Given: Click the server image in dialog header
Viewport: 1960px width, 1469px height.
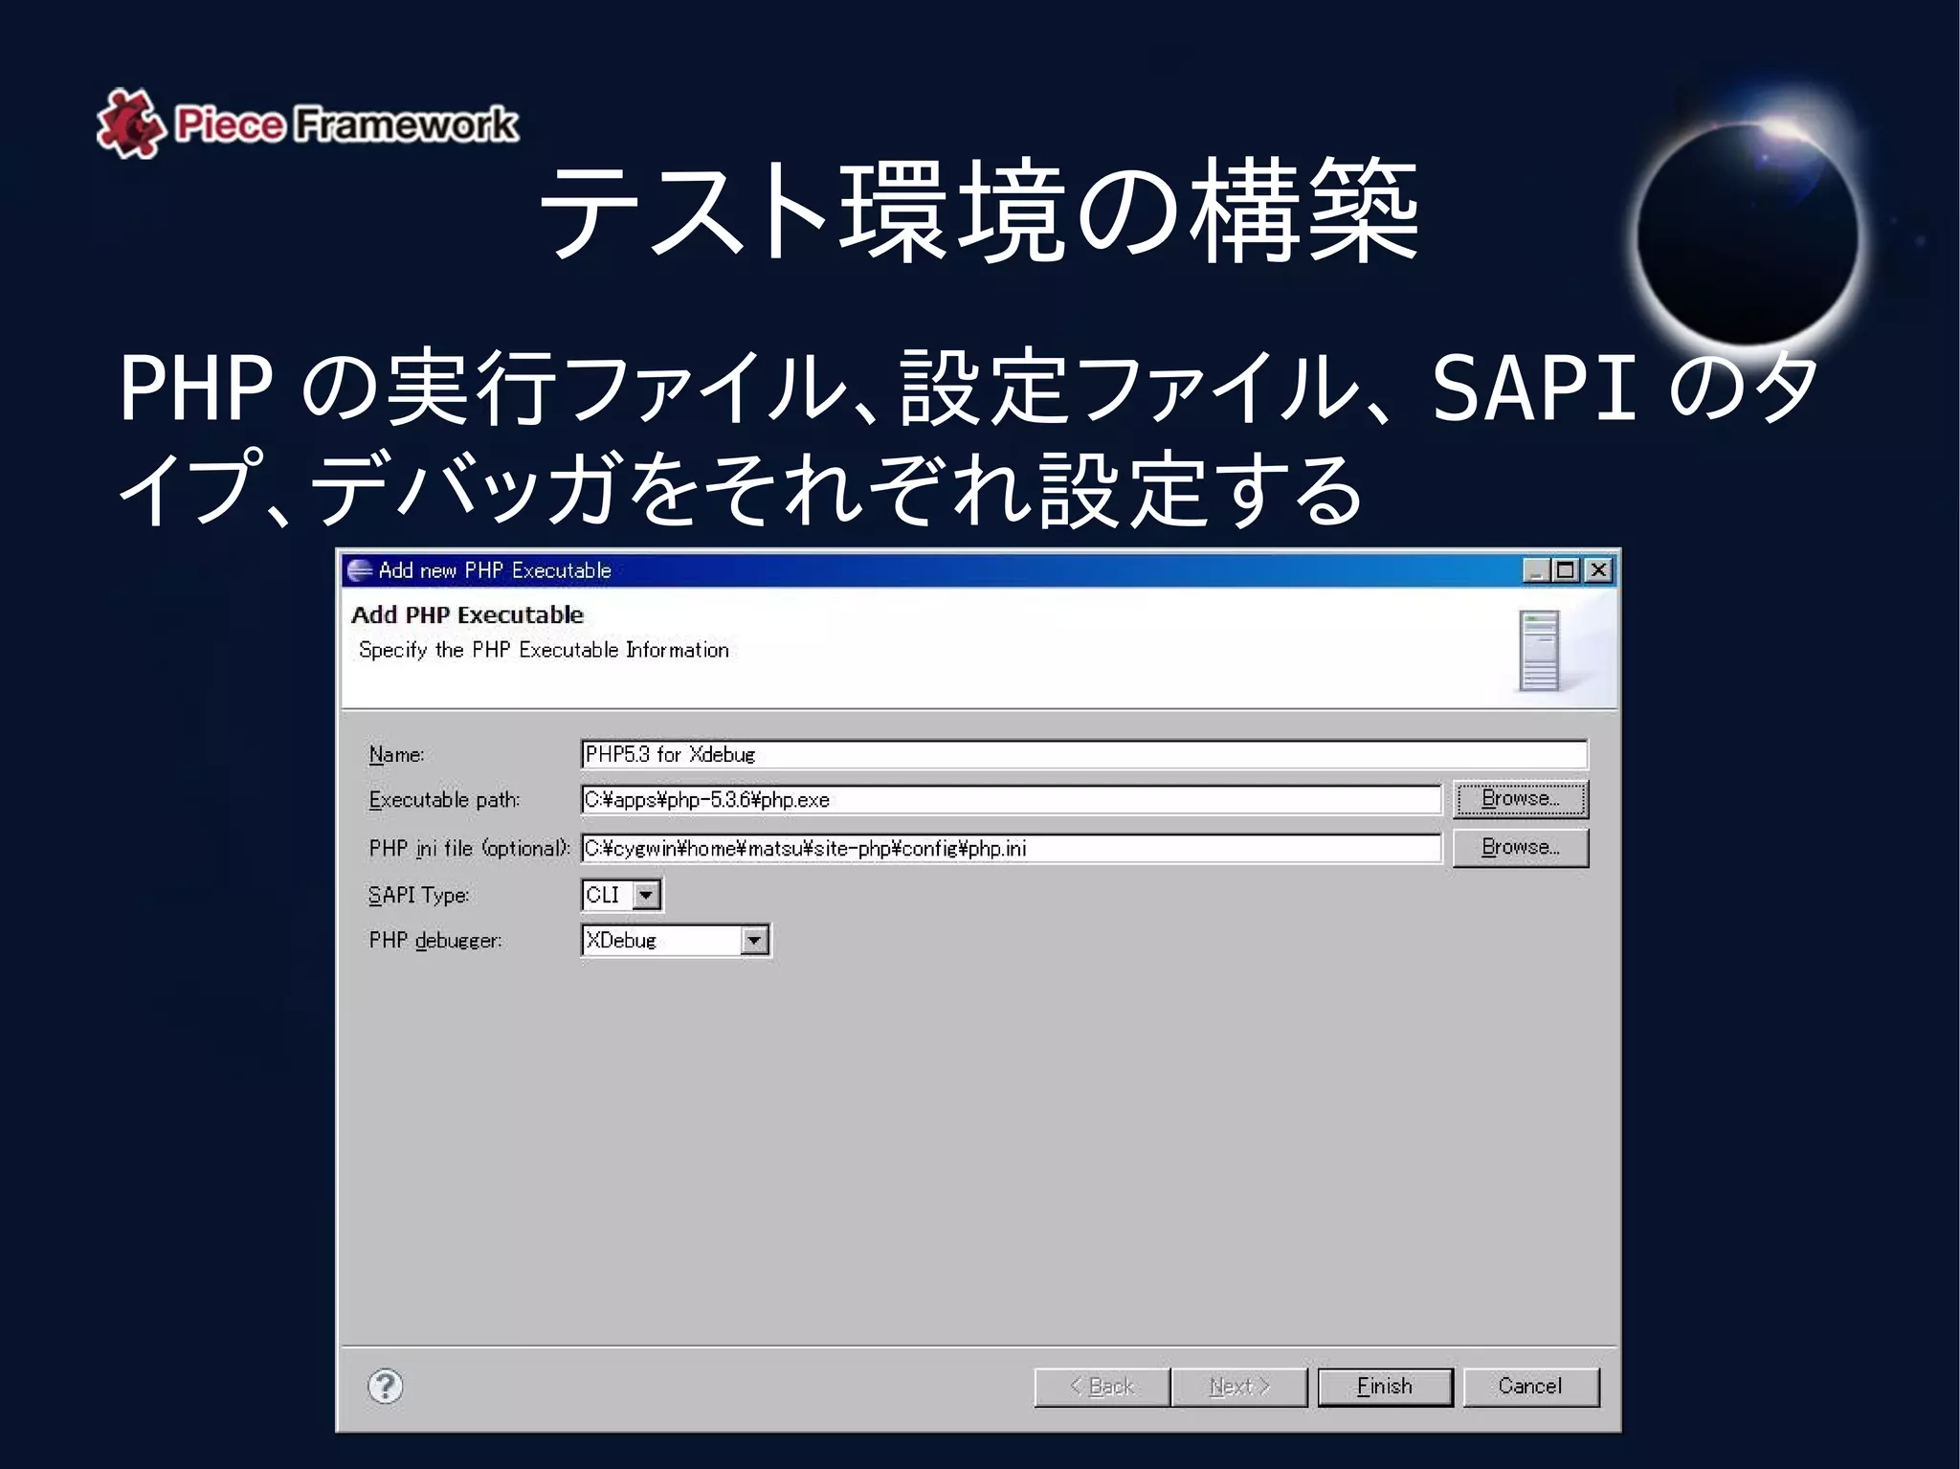Looking at the screenshot, I should [x=1539, y=651].
